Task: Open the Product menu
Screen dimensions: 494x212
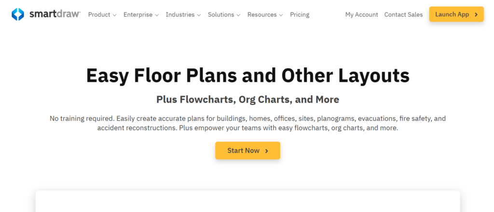Action: pos(99,14)
